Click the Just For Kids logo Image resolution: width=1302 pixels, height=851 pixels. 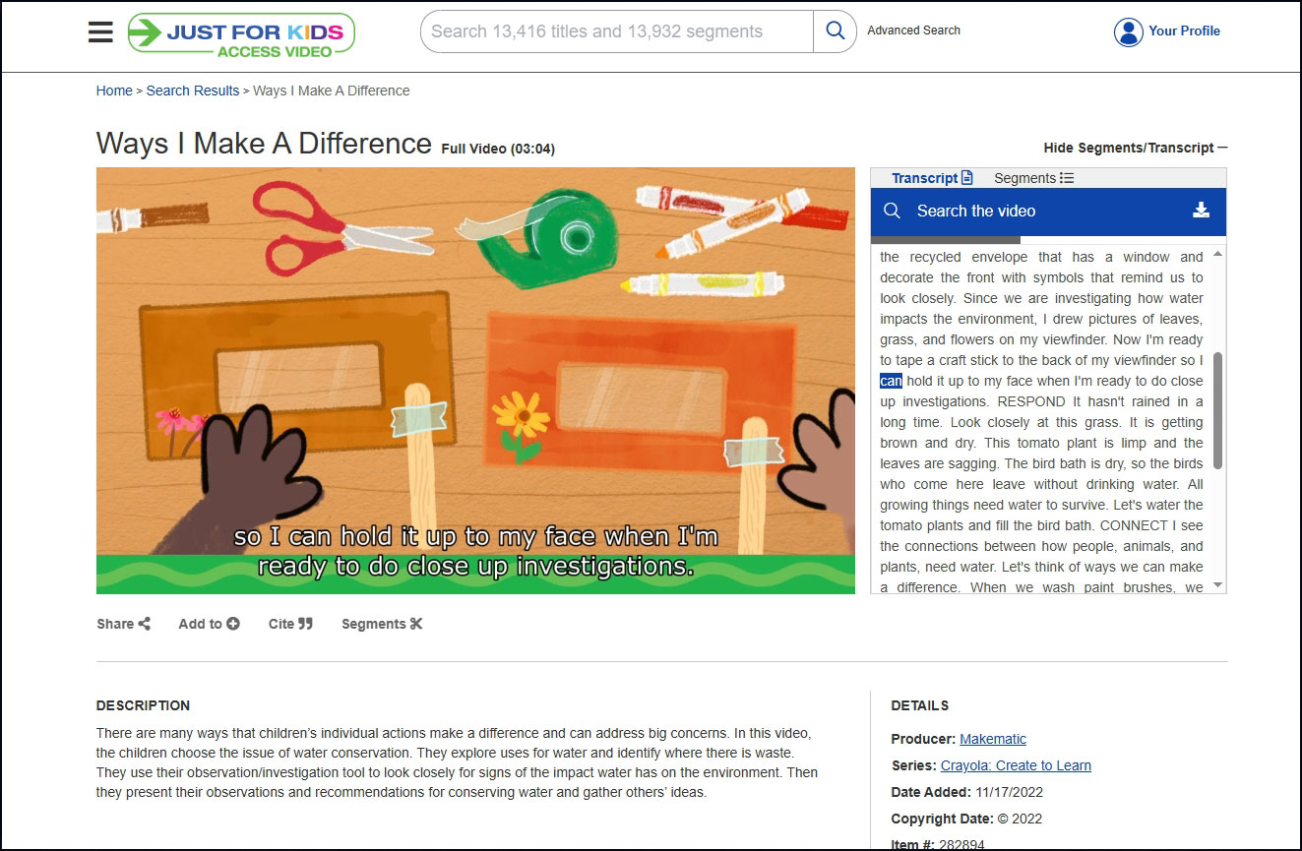(x=241, y=33)
